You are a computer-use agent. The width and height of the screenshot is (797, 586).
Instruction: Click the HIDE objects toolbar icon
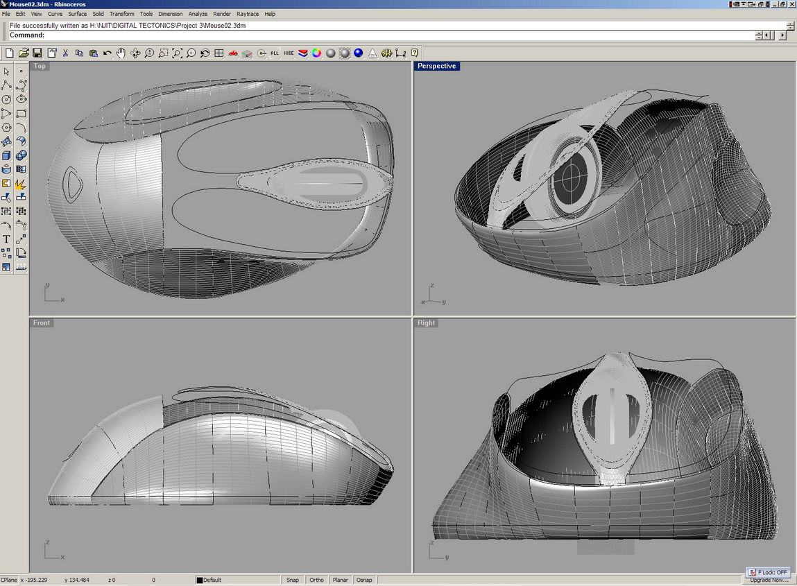click(x=289, y=53)
